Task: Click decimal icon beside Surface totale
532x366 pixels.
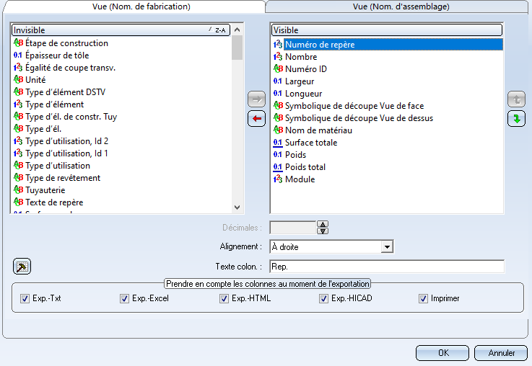Action: coord(278,143)
